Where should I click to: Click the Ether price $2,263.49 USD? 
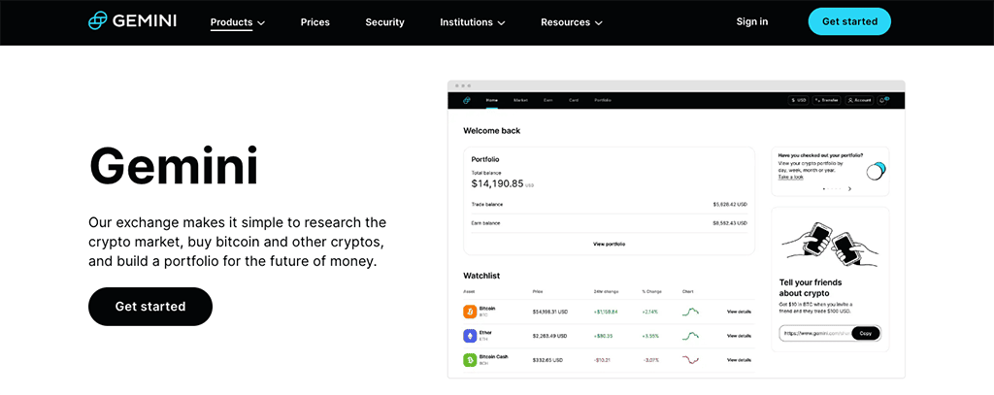point(551,336)
